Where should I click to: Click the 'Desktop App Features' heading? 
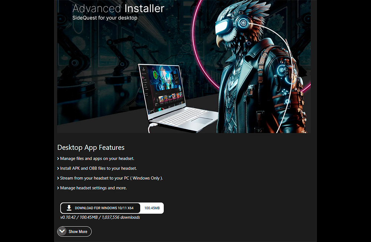[91, 147]
